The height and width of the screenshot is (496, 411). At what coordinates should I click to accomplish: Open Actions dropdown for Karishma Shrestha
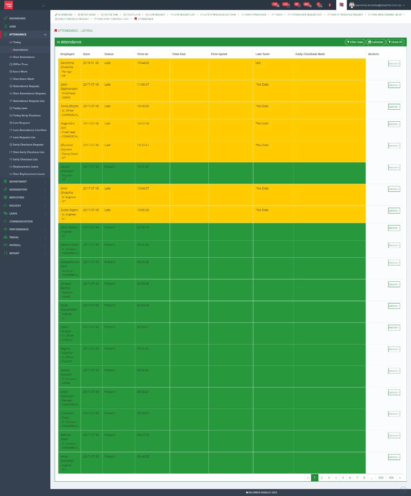coord(394,64)
